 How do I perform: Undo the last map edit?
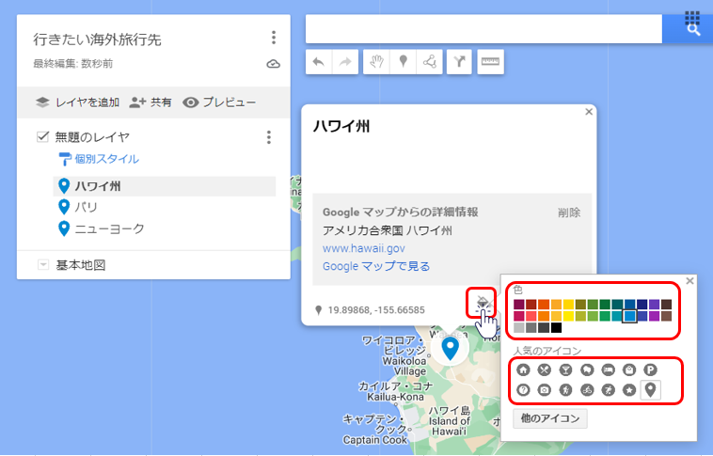[319, 62]
